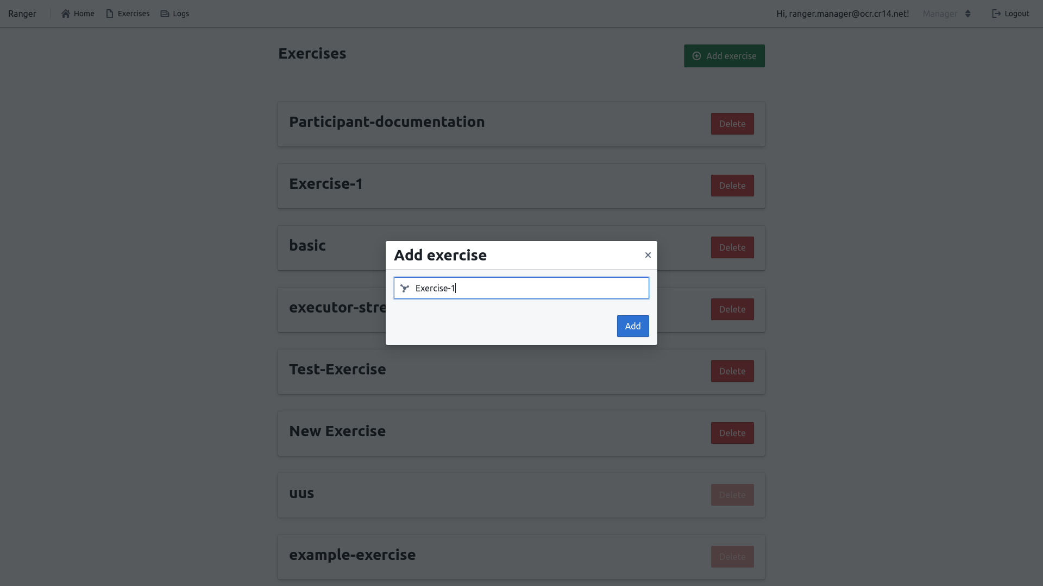Click the greeting text for ranger.manager

coord(842,14)
